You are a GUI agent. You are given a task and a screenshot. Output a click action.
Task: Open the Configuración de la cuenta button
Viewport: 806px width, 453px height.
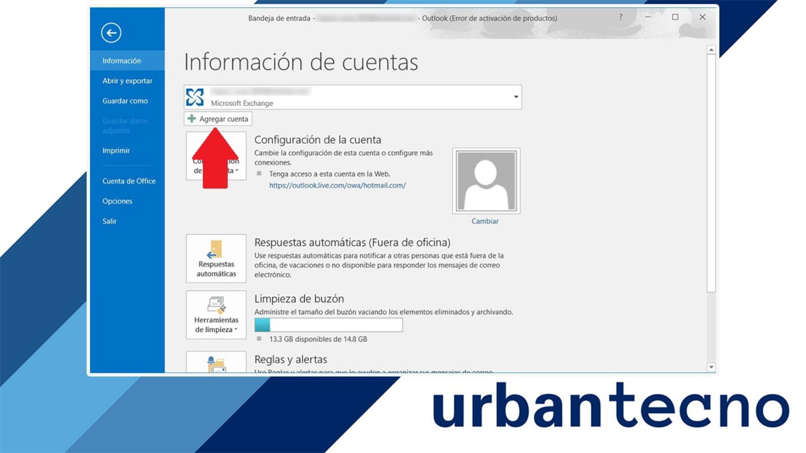[x=216, y=155]
